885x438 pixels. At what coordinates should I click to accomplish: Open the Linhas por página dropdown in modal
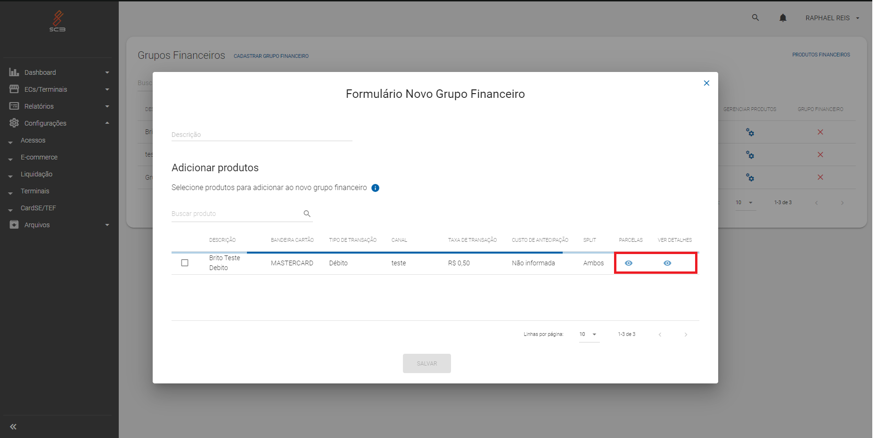coord(589,334)
